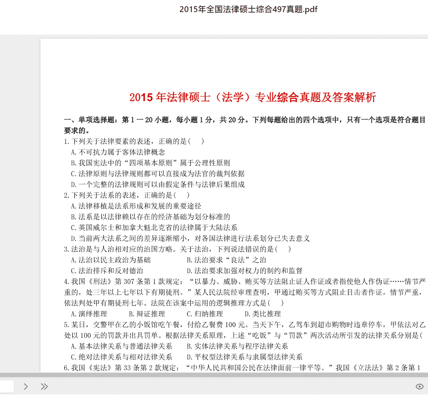Select option B 我国宪法中的"四项基本原则"
This screenshot has height=408, width=428.
[150, 163]
